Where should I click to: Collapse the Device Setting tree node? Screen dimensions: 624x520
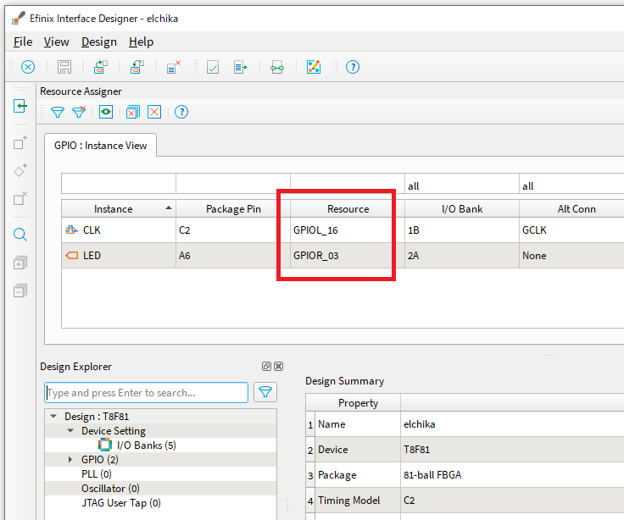[x=70, y=430]
